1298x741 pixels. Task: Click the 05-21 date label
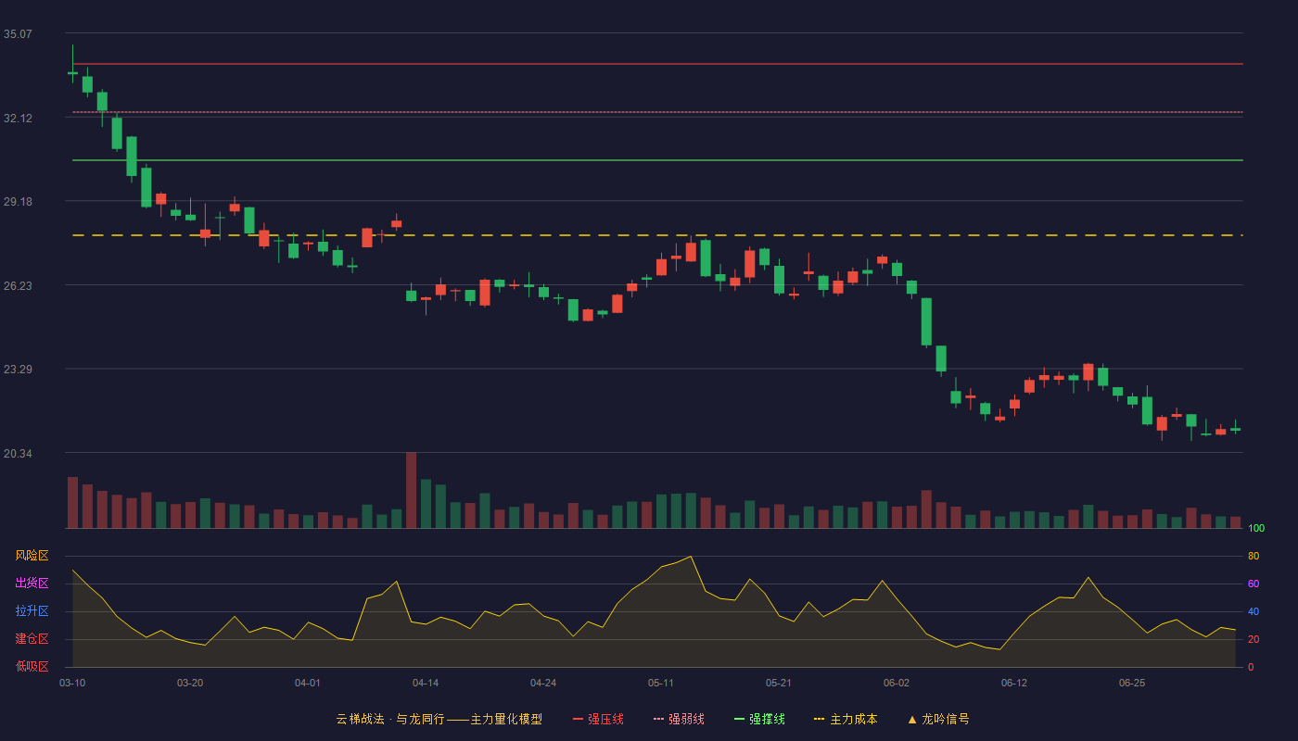(779, 683)
